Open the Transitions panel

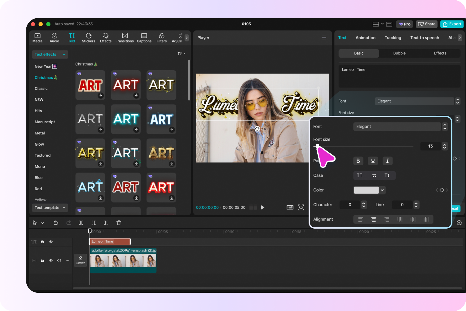coord(125,37)
